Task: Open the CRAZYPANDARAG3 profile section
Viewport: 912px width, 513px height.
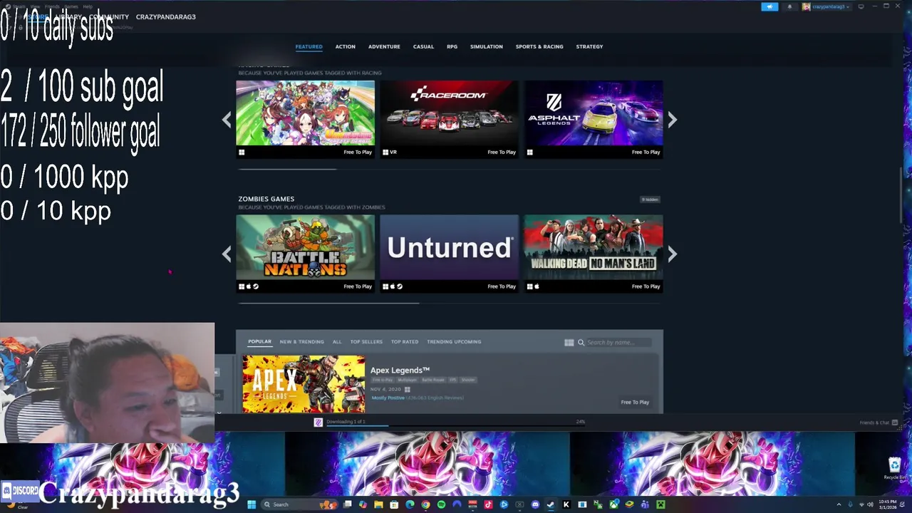Action: [165, 16]
